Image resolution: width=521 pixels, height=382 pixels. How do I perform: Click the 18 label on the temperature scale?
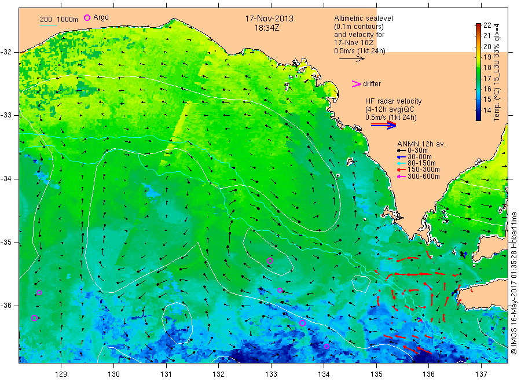487,68
